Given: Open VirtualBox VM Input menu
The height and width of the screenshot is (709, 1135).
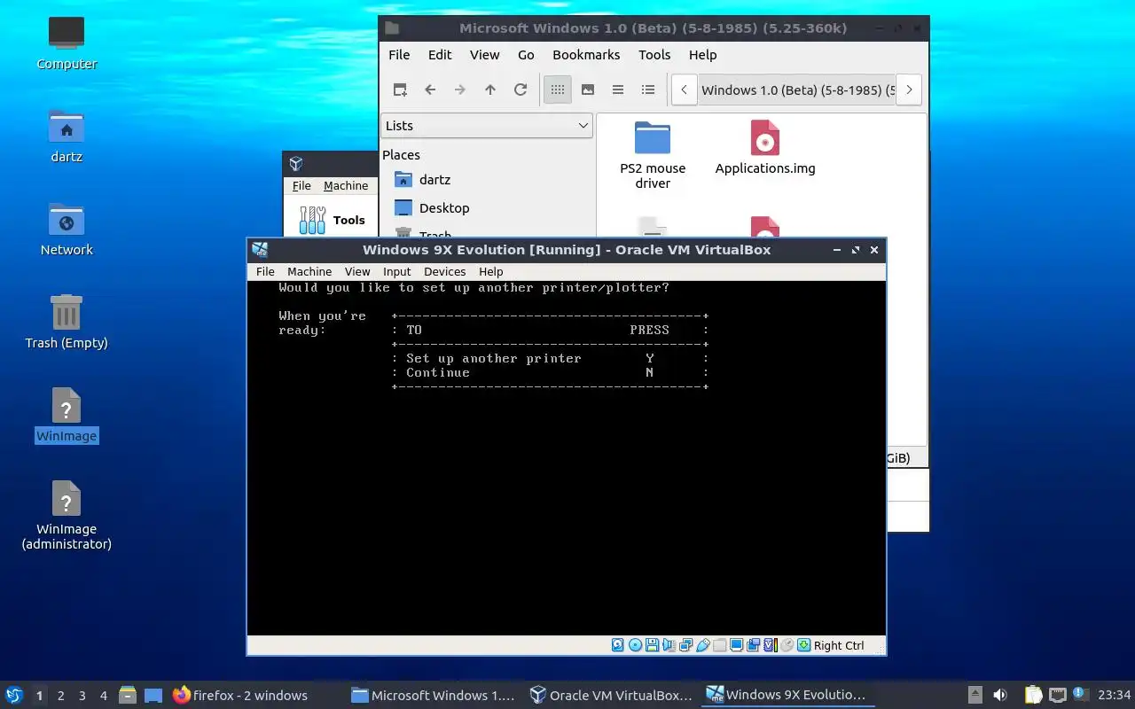Looking at the screenshot, I should (x=397, y=271).
